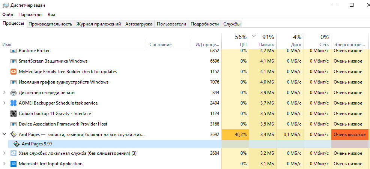Expand AOMEI Backupper Schedule task service
Image resolution: width=370 pixels, height=169 pixels.
4,103
